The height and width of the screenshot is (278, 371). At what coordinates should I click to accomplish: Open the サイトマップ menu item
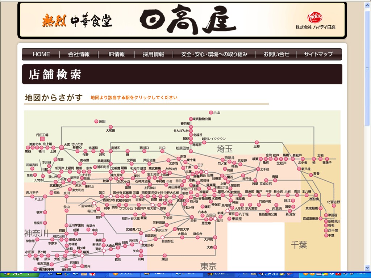[x=318, y=54]
